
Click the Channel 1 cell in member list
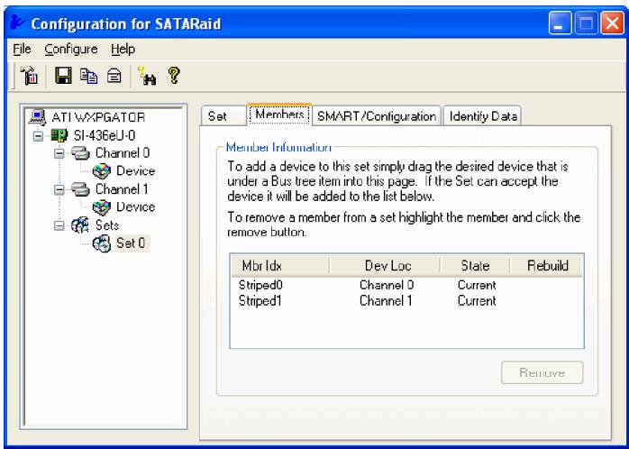(386, 301)
